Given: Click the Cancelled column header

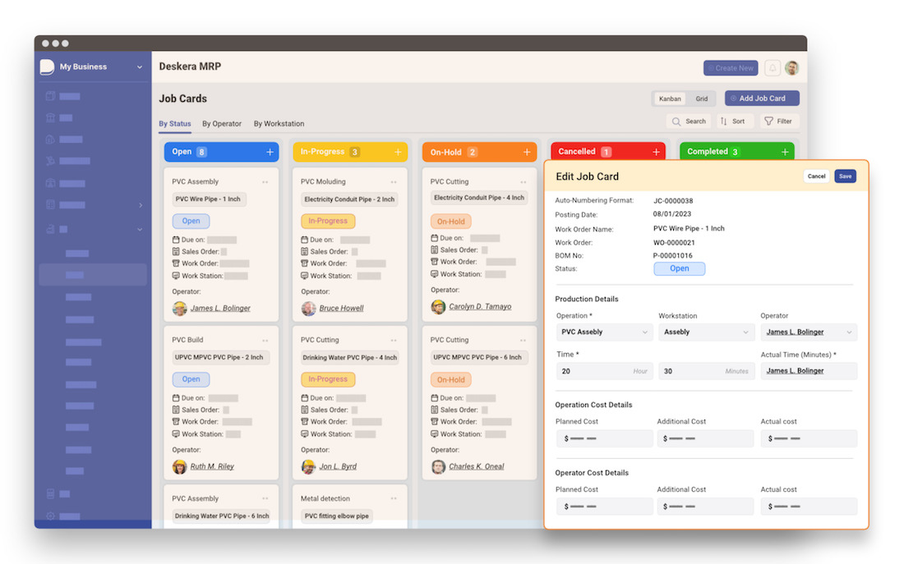Looking at the screenshot, I should 608,152.
